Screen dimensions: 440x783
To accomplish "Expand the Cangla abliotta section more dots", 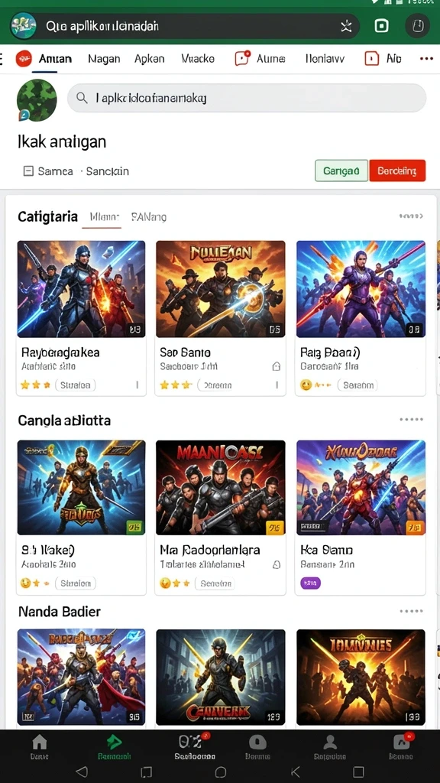I will coord(411,420).
